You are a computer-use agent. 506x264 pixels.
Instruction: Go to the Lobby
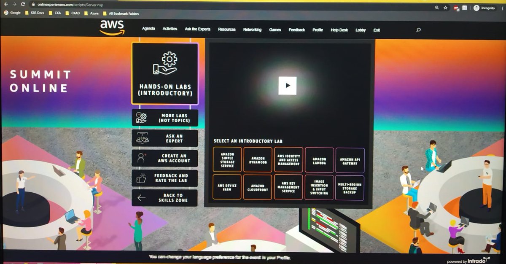(361, 30)
